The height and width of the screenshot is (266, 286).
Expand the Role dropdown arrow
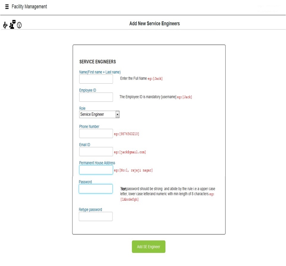click(x=117, y=115)
